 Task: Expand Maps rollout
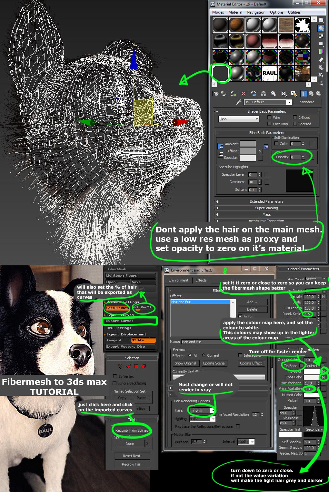pos(266,214)
